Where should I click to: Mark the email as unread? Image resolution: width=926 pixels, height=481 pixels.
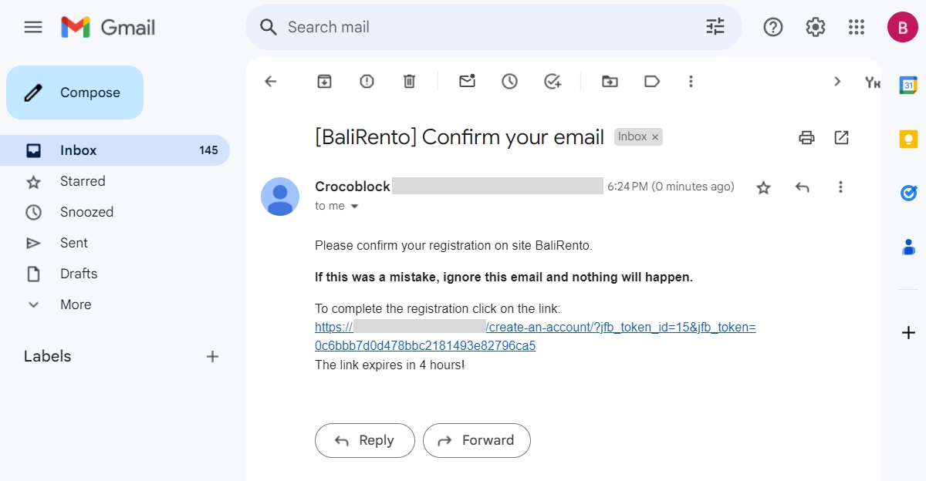click(466, 81)
